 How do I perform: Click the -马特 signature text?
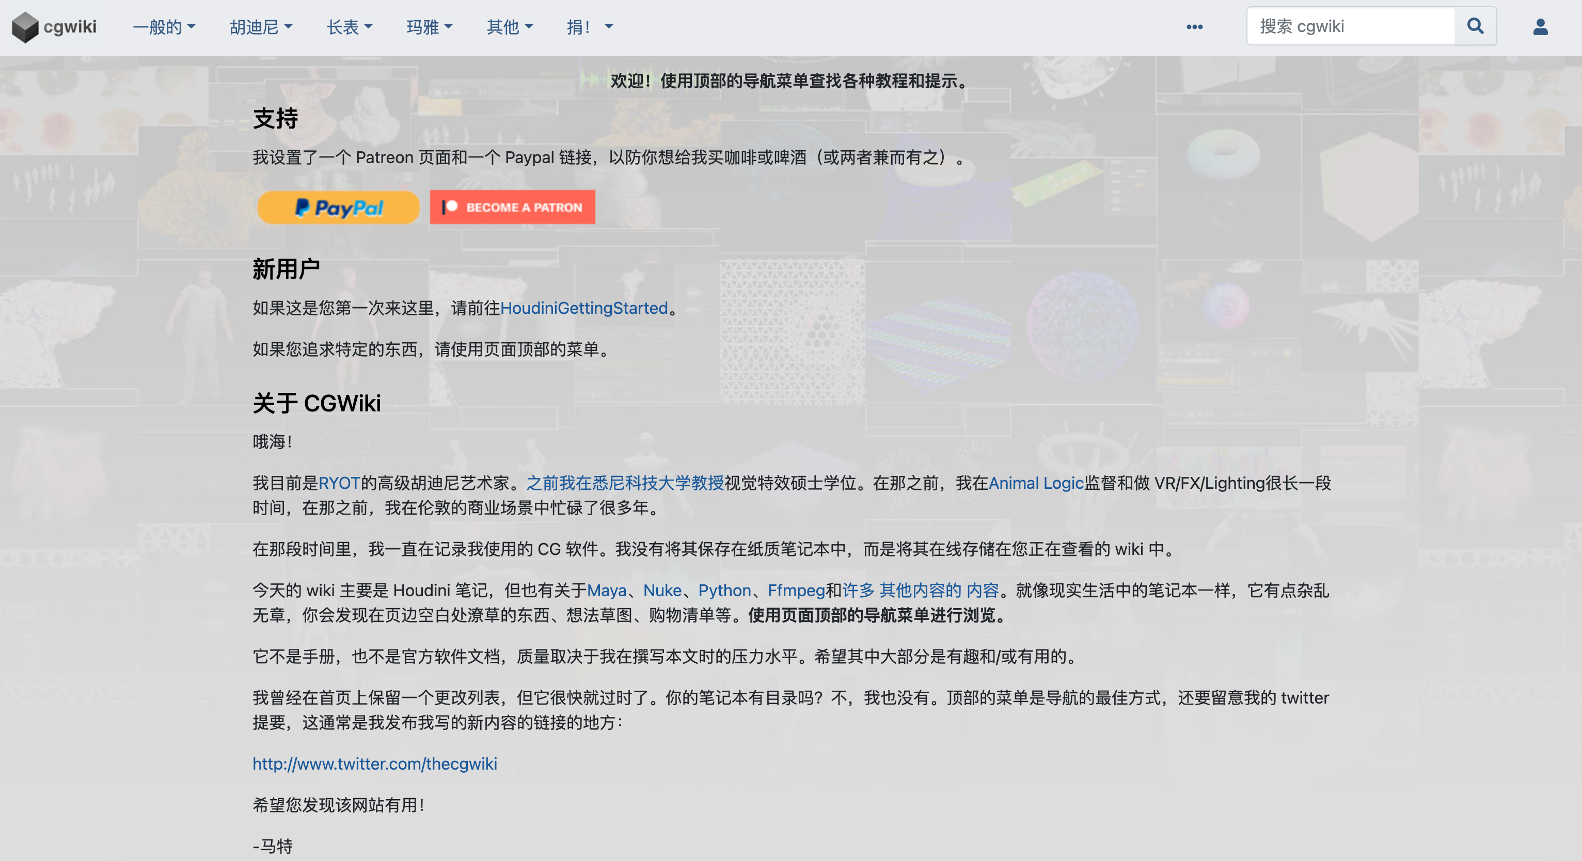(x=273, y=846)
